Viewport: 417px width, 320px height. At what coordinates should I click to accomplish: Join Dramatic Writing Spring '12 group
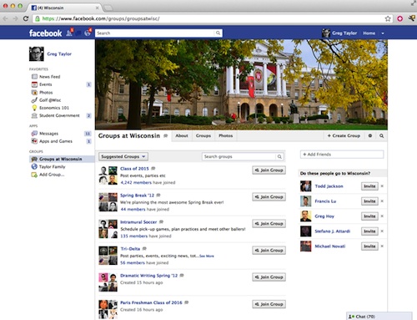269,277
